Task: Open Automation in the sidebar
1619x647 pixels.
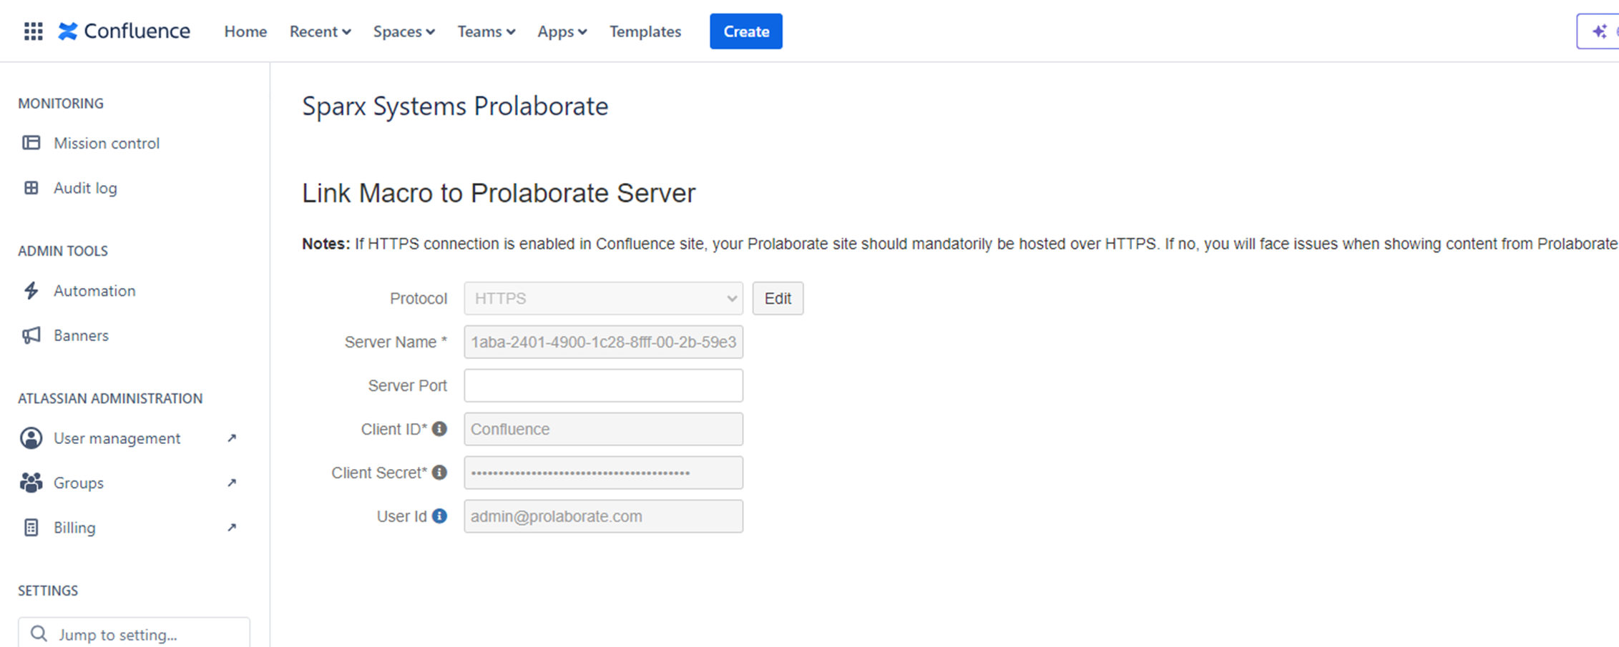Action: pyautogui.click(x=94, y=291)
